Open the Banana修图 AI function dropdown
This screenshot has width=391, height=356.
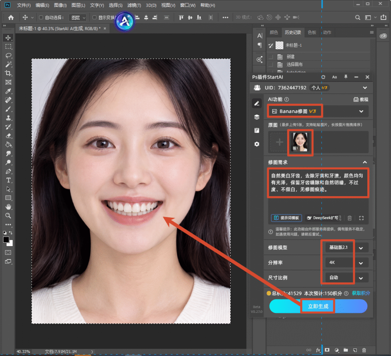pos(318,111)
